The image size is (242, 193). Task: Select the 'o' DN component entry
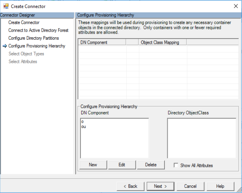(82, 121)
